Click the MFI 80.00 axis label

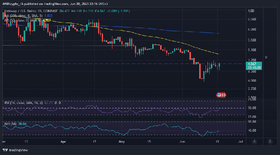coord(252,122)
